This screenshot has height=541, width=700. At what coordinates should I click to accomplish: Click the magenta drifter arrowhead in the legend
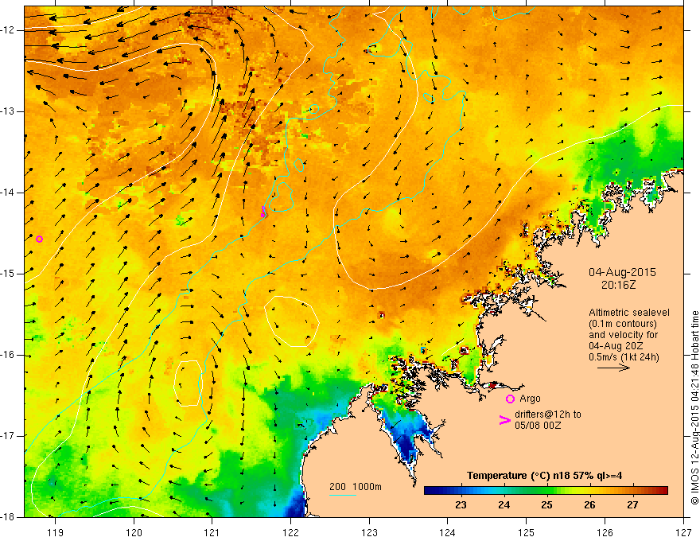(x=504, y=420)
